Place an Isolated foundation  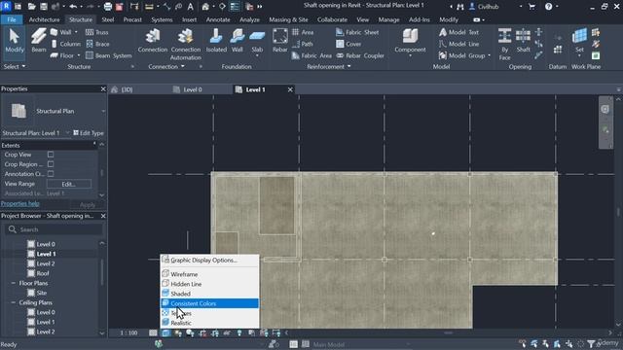click(x=216, y=41)
